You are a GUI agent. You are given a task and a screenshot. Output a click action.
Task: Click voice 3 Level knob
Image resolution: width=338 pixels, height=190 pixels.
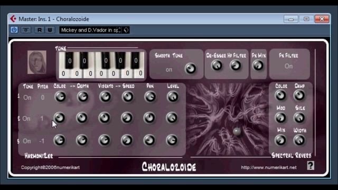click(172, 140)
